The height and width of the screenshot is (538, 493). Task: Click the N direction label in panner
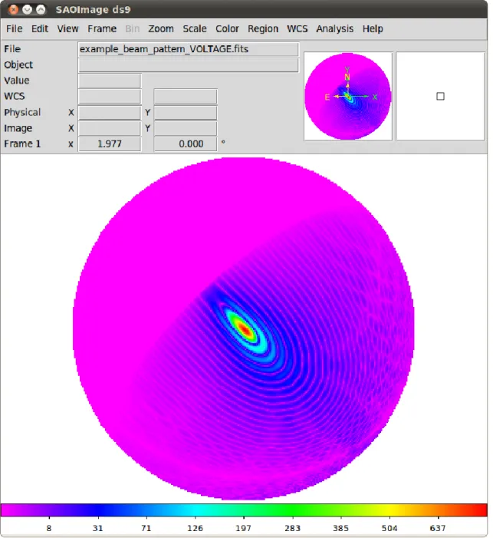click(347, 77)
